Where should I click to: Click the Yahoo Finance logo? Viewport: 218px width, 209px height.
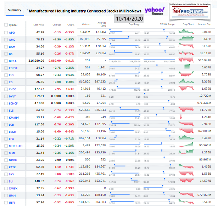155,11
